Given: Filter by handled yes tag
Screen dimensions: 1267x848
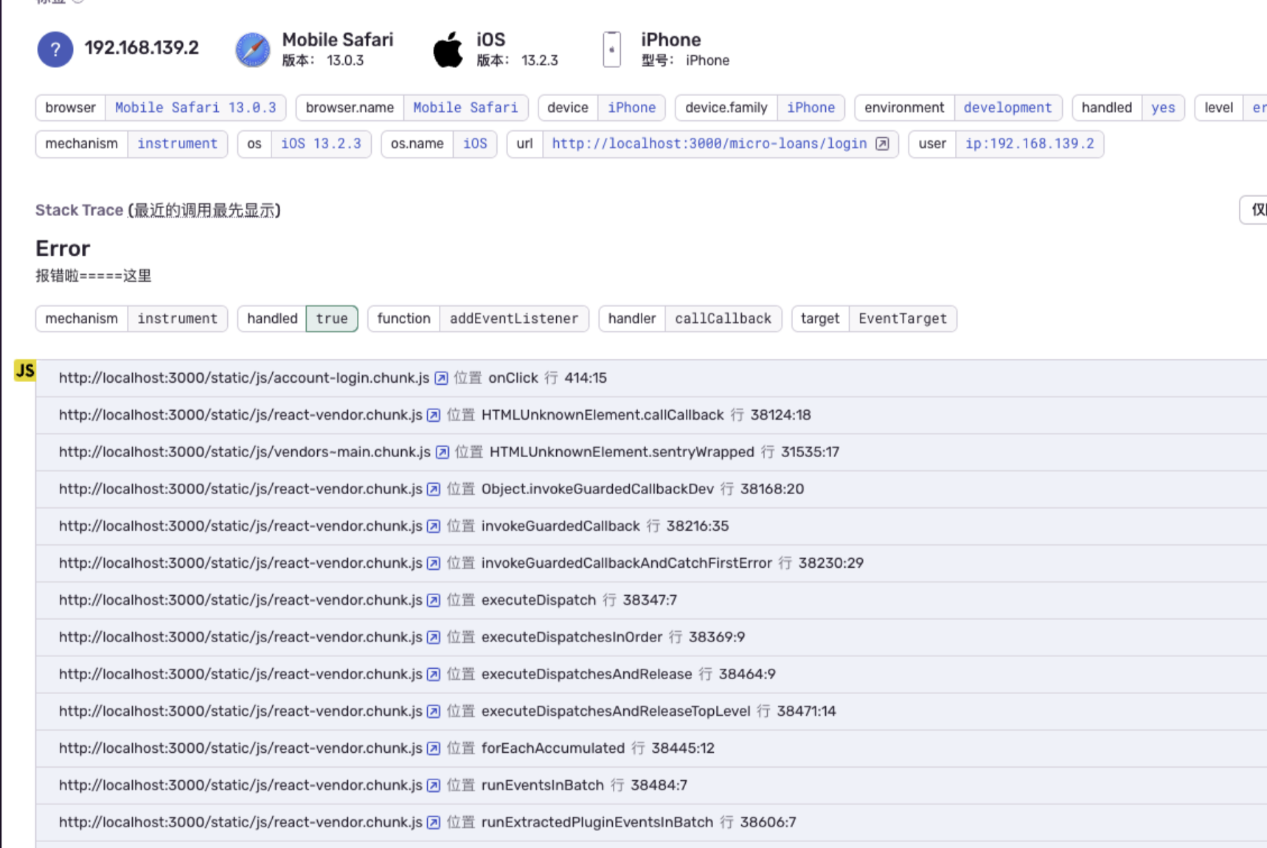Looking at the screenshot, I should click(x=1163, y=108).
